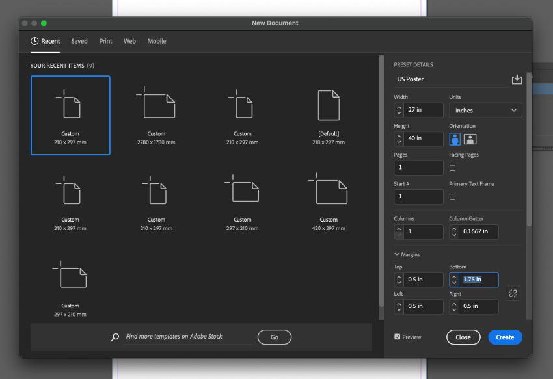Click the Find more templates search field
This screenshot has height=379, width=553.
188,337
